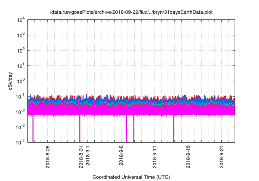Click the 10^0 y-axis tick label
This screenshot has height=181, width=259.
click(21, 81)
